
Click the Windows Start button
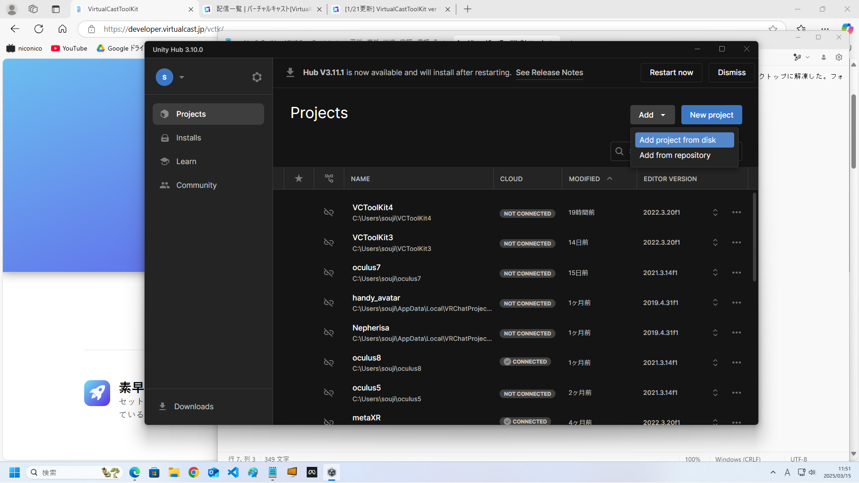click(x=14, y=472)
